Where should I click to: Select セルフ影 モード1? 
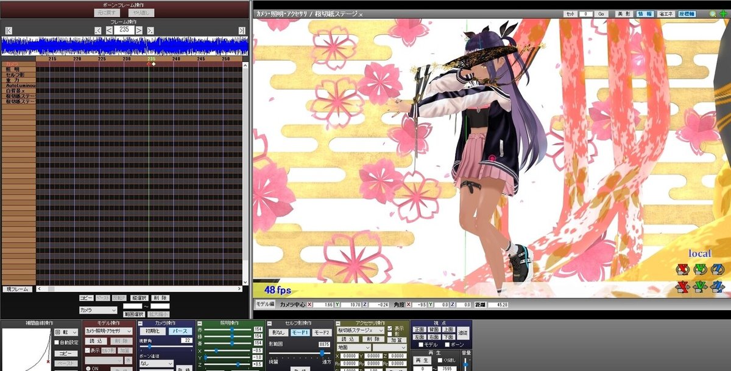pyautogui.click(x=300, y=332)
